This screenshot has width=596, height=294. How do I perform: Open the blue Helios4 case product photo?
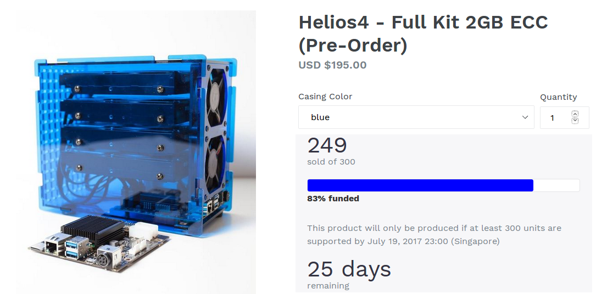click(136, 152)
